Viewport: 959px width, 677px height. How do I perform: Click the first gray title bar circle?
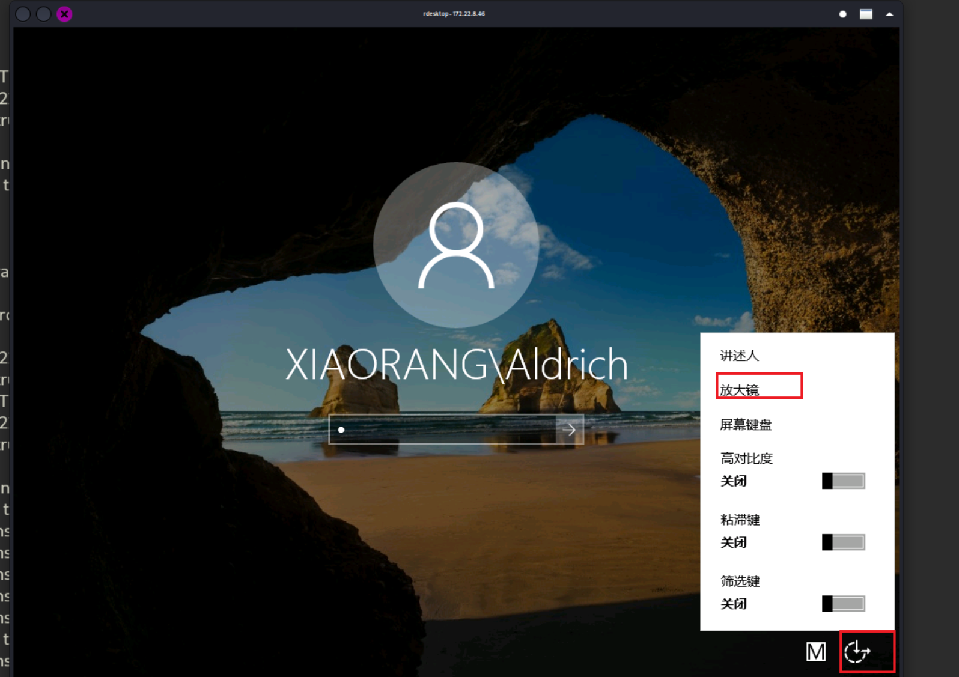click(23, 14)
